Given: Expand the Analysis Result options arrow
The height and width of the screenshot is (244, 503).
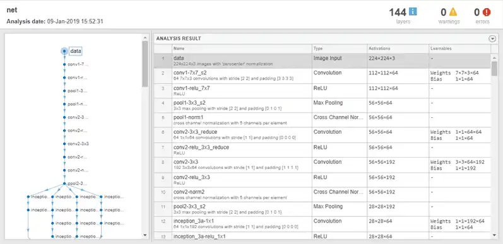Looking at the screenshot, I should (x=492, y=39).
